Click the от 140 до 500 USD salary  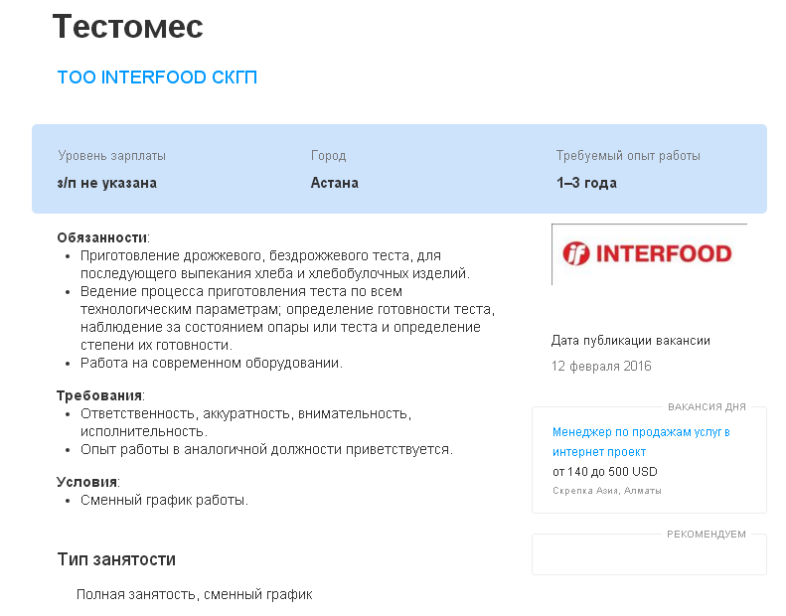pyautogui.click(x=604, y=472)
